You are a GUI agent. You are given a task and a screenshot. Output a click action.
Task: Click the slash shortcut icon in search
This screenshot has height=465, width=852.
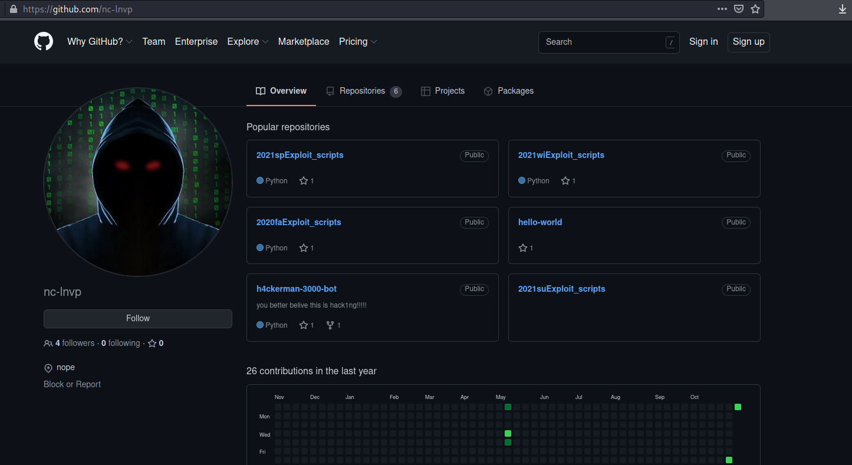click(x=670, y=42)
